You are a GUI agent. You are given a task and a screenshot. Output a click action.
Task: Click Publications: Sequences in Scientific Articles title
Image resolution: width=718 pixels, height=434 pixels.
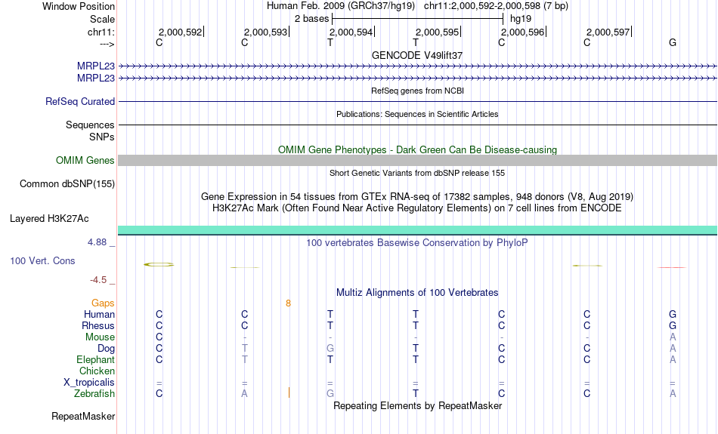tap(417, 114)
